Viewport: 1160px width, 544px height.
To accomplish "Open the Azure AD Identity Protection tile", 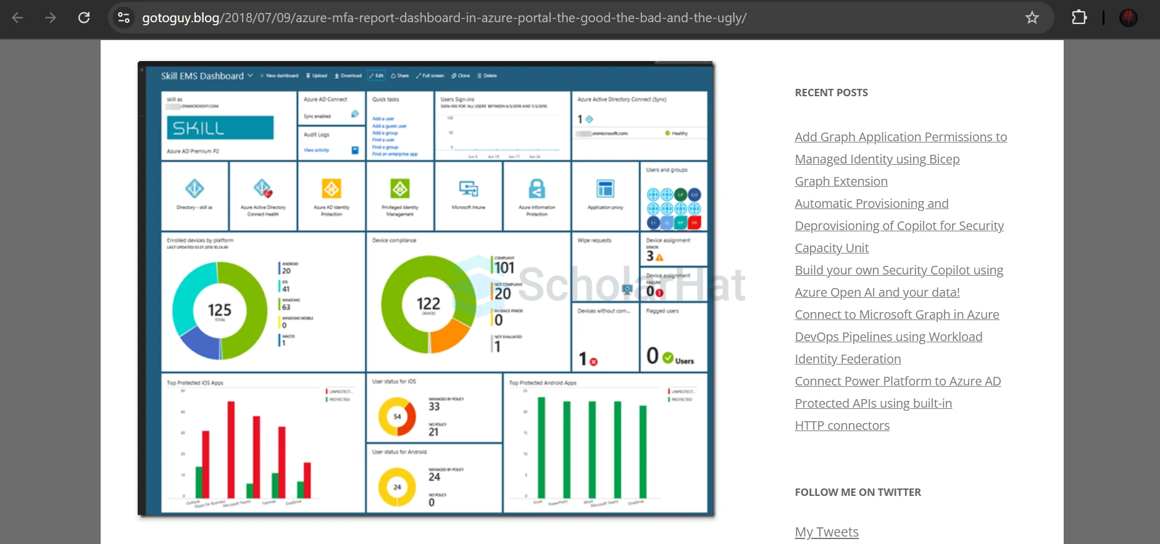I will (x=332, y=196).
